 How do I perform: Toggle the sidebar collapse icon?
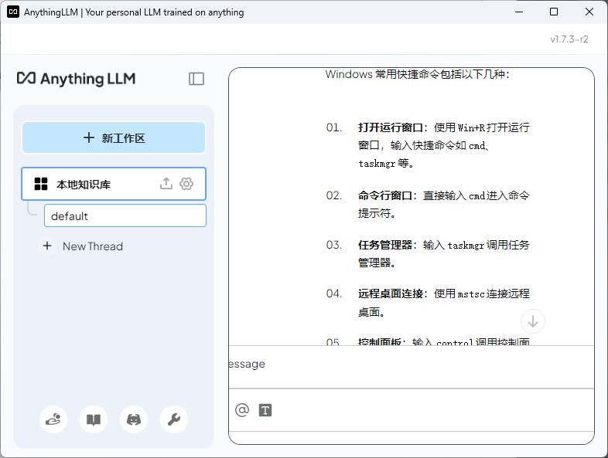(196, 79)
